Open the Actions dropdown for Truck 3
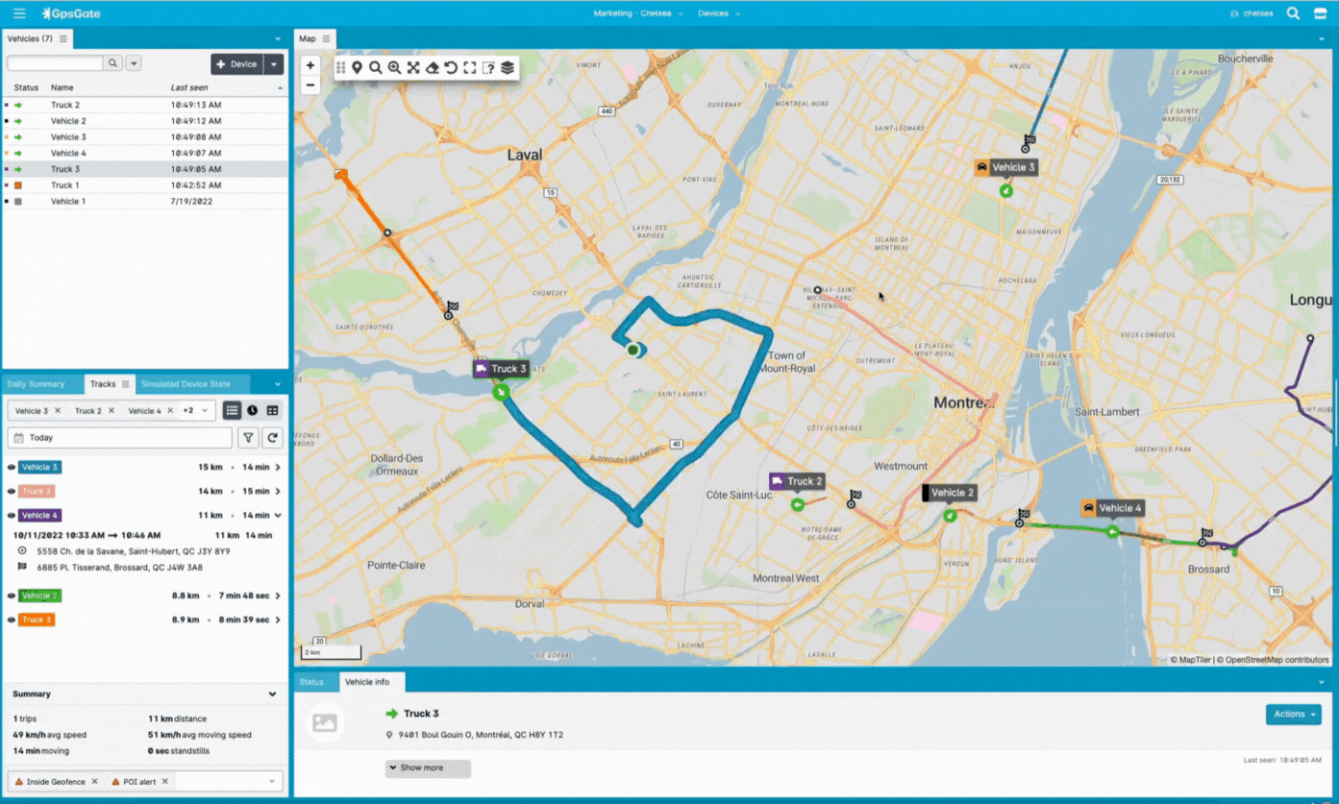The image size is (1339, 804). 1293,714
